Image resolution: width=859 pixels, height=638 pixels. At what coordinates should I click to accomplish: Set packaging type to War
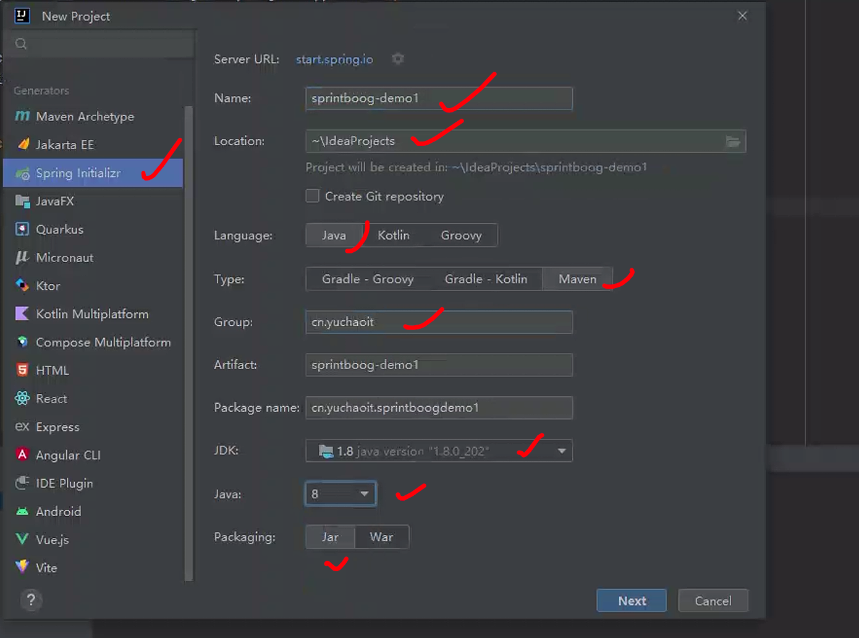coord(381,537)
